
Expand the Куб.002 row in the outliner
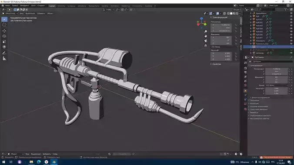coord(251,23)
